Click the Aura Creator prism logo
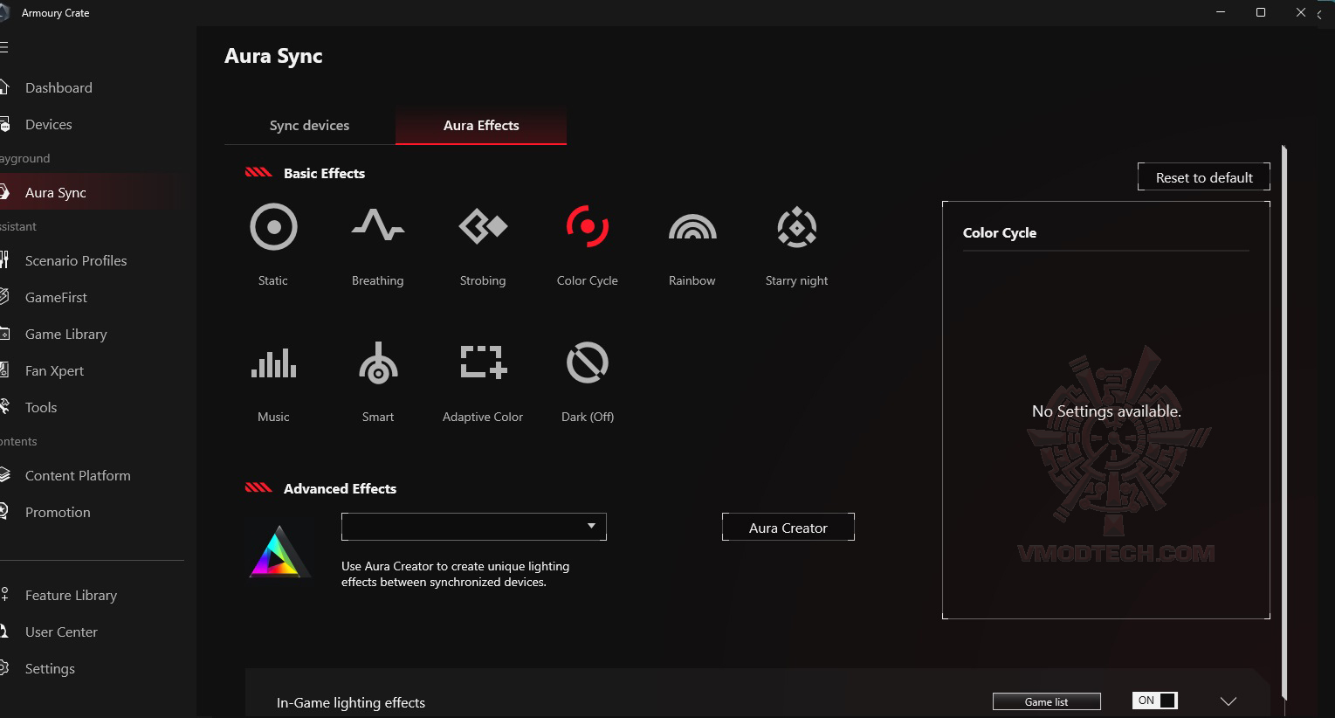The height and width of the screenshot is (718, 1335). [x=279, y=551]
